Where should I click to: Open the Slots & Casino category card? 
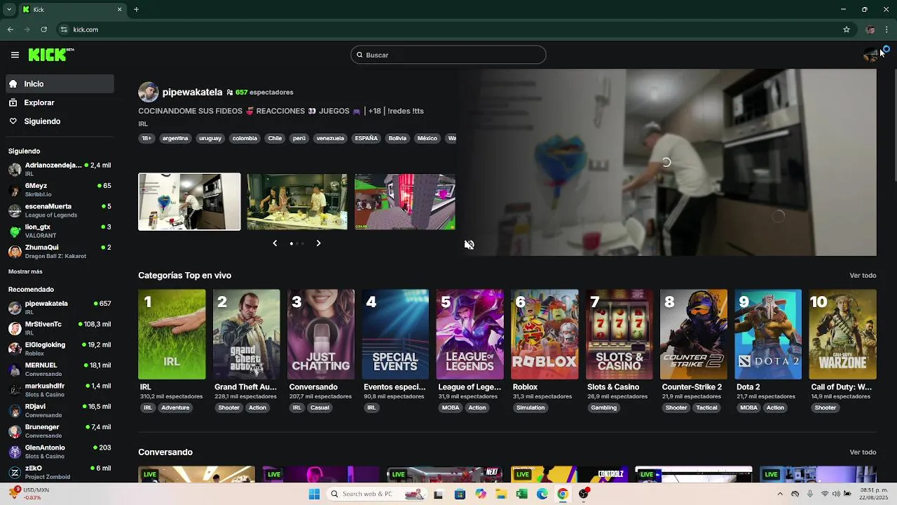pos(619,335)
